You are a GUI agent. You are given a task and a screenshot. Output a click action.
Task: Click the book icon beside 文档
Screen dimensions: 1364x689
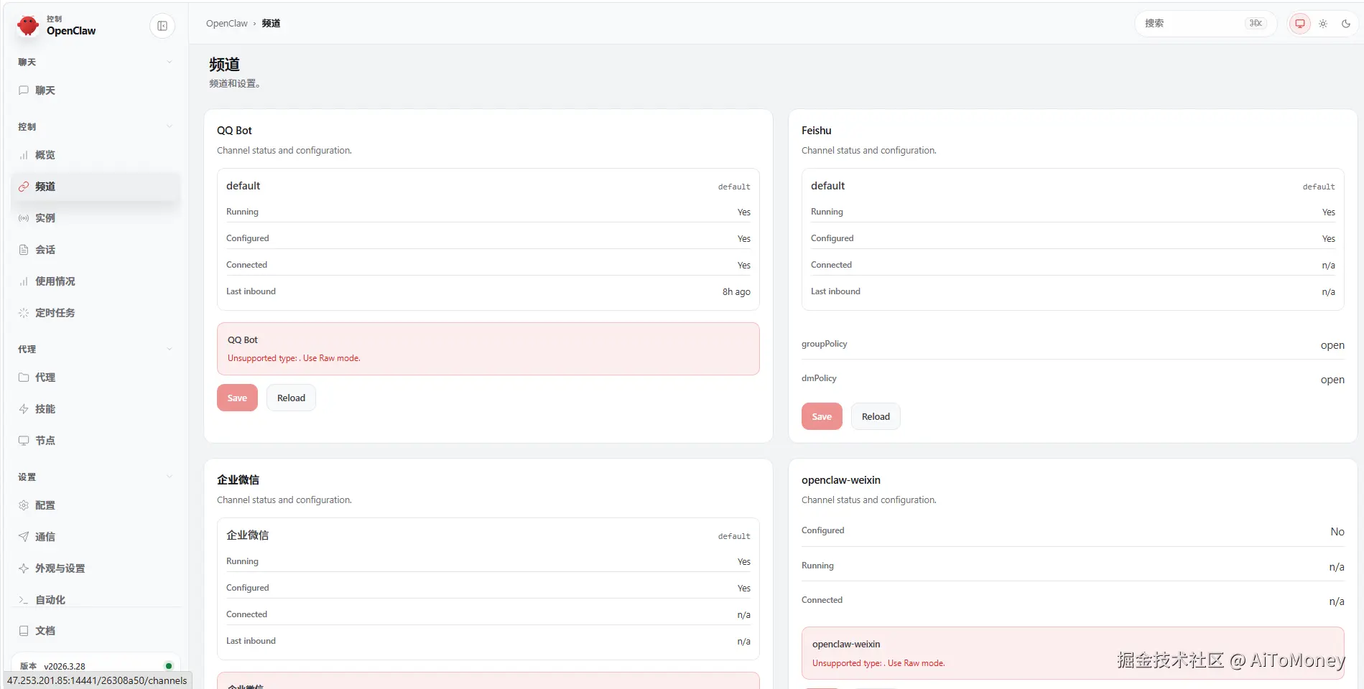(24, 631)
